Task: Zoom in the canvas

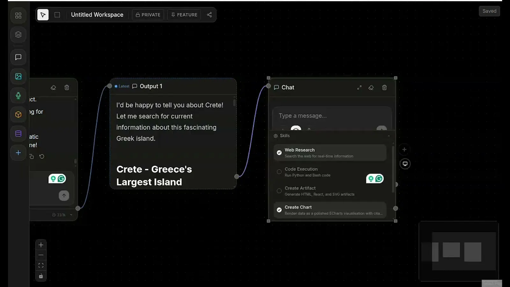Action: (41, 245)
